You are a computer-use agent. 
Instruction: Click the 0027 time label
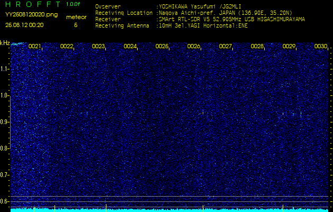tap(226, 46)
